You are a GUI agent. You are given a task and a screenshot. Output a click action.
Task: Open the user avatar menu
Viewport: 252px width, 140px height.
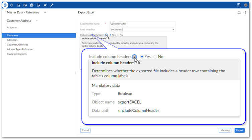[246, 5]
